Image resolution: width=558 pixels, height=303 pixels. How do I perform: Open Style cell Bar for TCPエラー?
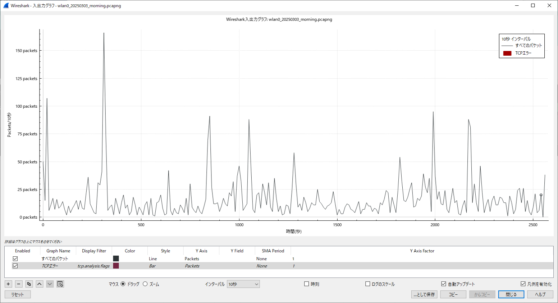tap(165, 266)
